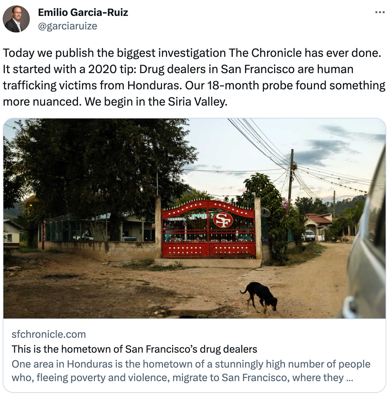The height and width of the screenshot is (396, 389).
Task: Click "trafficking victims from Honduras" in the tweet
Action: [x=92, y=85]
